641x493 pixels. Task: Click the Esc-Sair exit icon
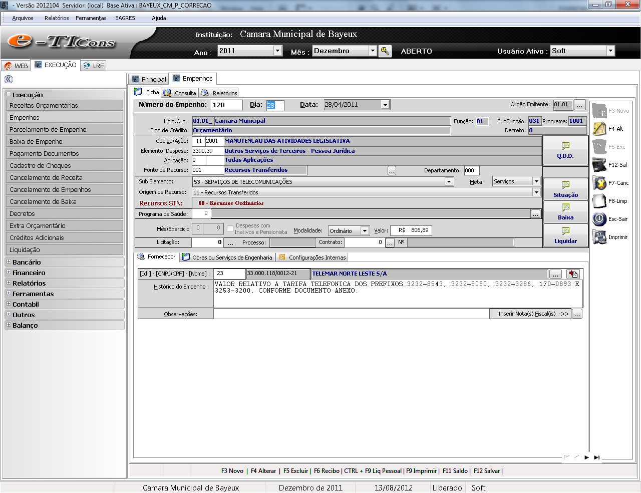pos(599,219)
